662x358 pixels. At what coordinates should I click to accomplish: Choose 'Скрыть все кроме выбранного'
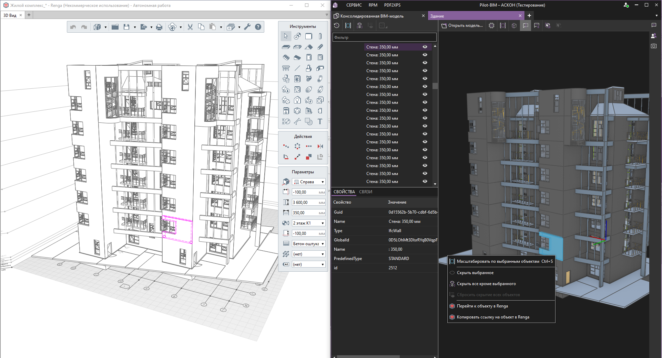point(501,284)
